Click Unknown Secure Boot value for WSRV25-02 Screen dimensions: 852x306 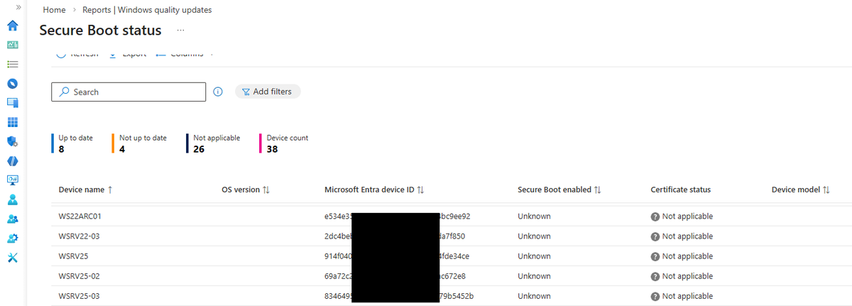pyautogui.click(x=534, y=276)
